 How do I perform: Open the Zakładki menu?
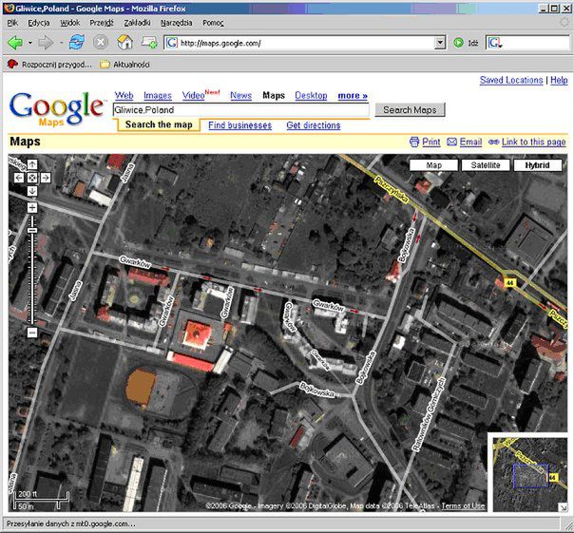(x=137, y=23)
